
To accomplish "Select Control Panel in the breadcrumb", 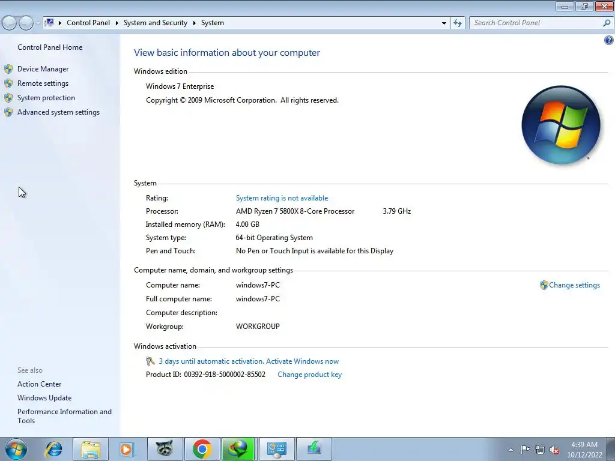I will [88, 23].
